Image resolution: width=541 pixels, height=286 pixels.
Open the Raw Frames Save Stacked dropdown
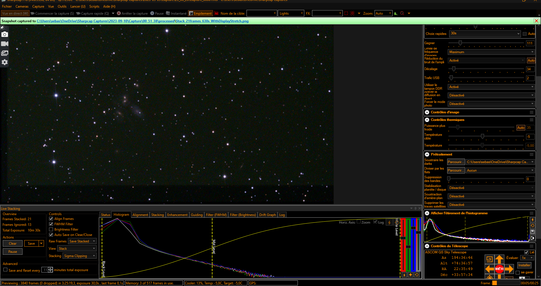[x=82, y=241]
